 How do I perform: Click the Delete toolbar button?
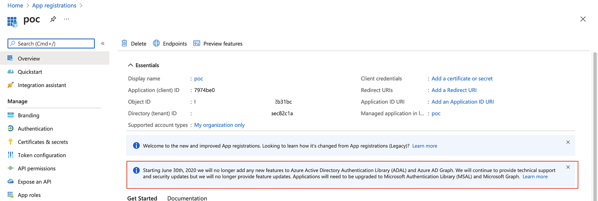pos(134,43)
